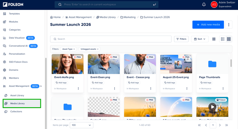Open the Event - Ceasar.png thumbnail
The image size is (238, 129).
pos(140,64)
